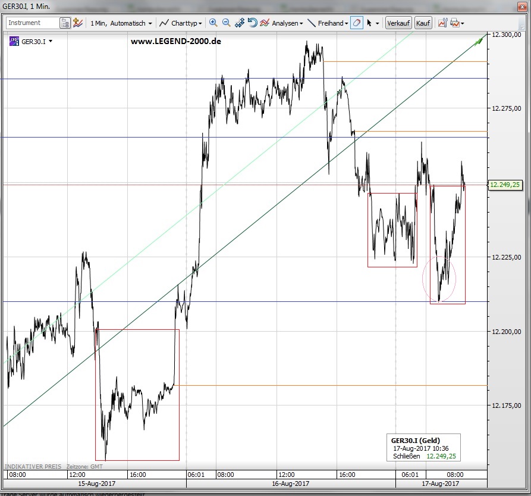Click the undo arrow icon
531x496 pixels.
tap(253, 23)
